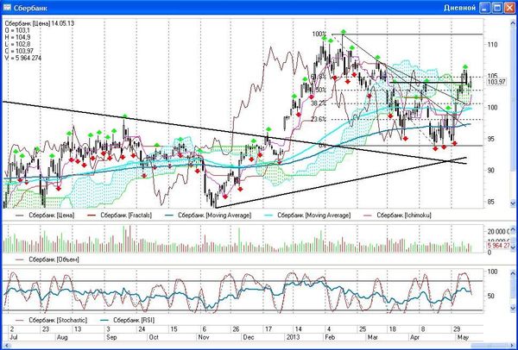Click the H = 104,9 high price value
The height and width of the screenshot is (350, 518).
18,37
